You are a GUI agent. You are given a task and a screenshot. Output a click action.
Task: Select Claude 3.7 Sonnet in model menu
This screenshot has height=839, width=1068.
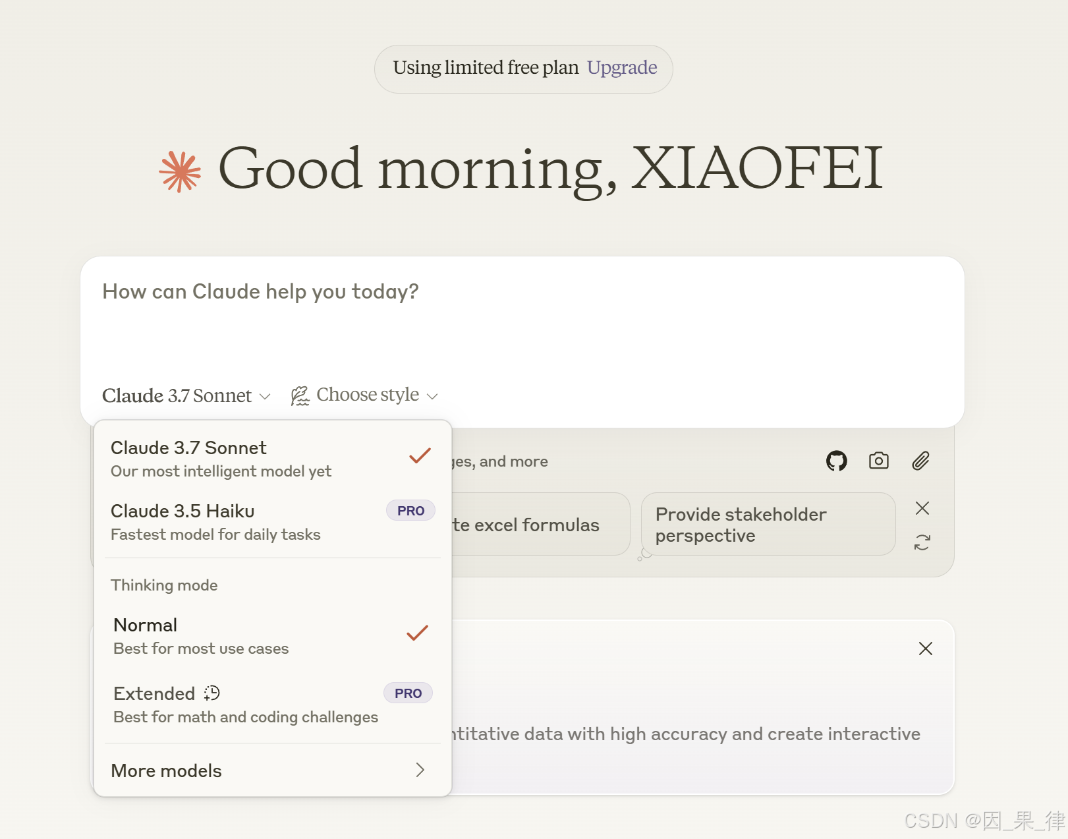point(272,459)
